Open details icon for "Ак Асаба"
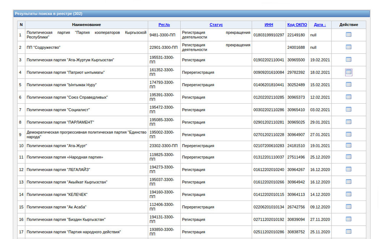Viewport: 382px width, 239px height. click(349, 207)
